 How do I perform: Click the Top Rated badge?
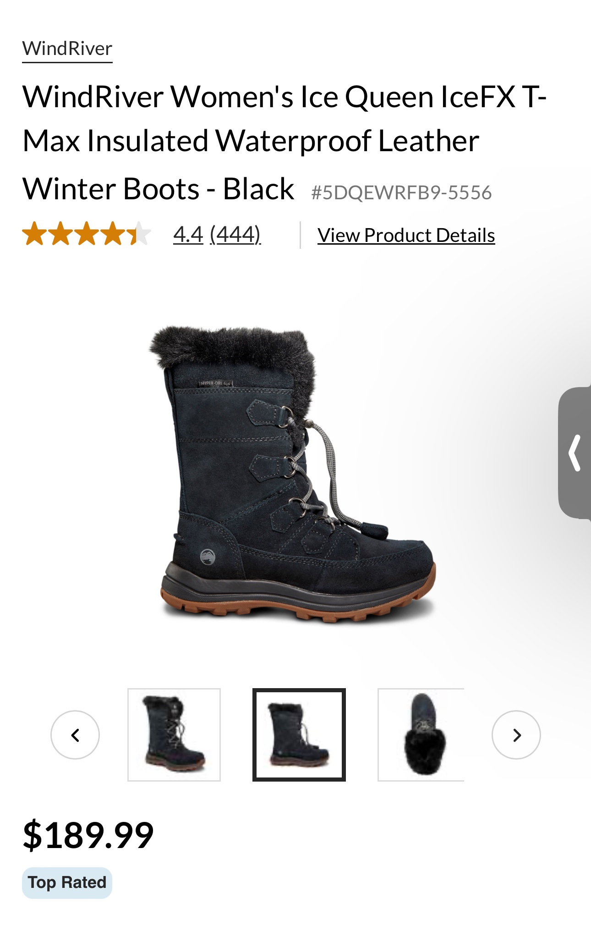click(67, 883)
